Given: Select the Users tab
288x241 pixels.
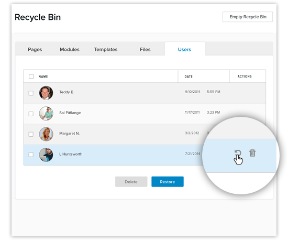Looking at the screenshot, I should coord(185,49).
